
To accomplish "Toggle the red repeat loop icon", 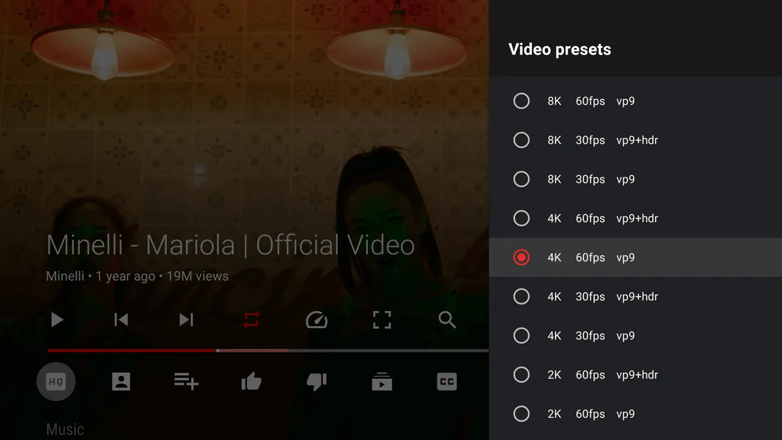I will 252,320.
